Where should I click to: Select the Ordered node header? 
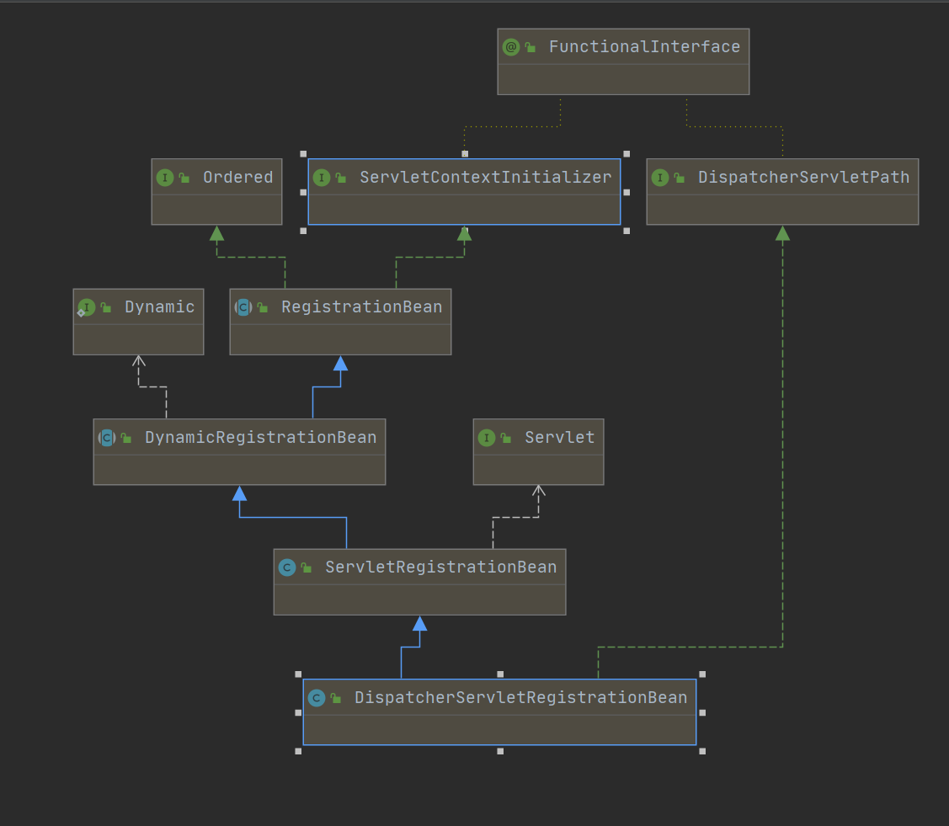(x=227, y=178)
